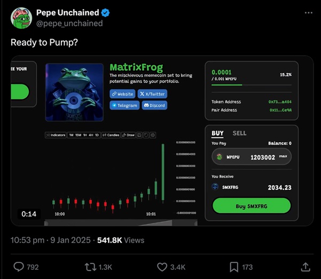321x279 pixels.
Task: Switch to the SELL tab
Action: pos(239,133)
